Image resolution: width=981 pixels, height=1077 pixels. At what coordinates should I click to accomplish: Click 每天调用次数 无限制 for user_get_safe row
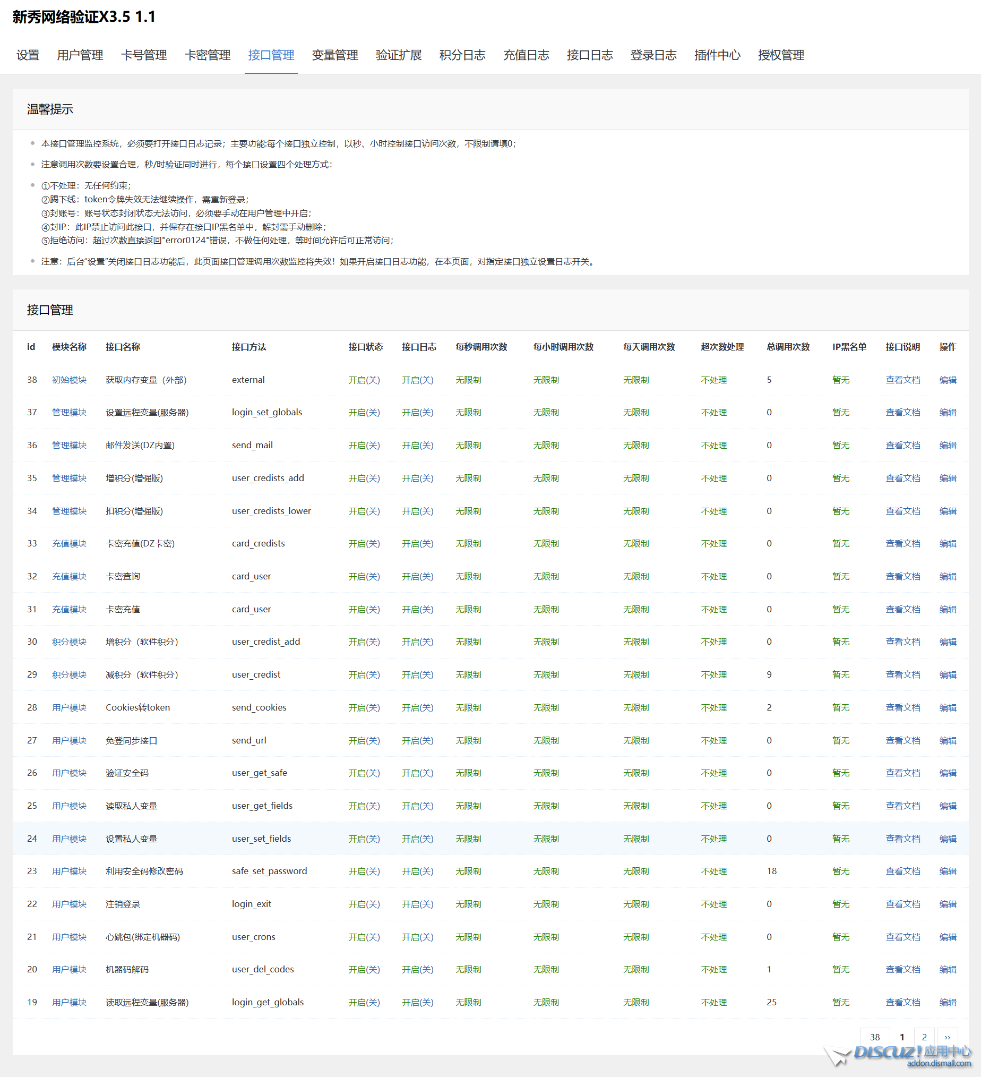pyautogui.click(x=635, y=773)
